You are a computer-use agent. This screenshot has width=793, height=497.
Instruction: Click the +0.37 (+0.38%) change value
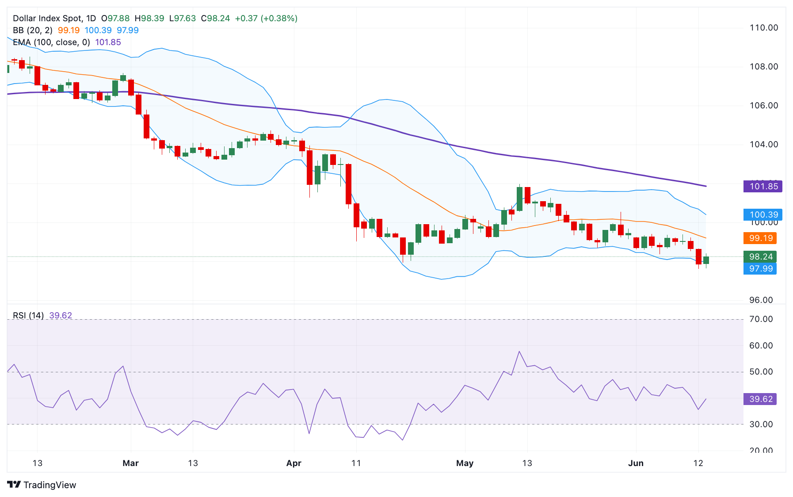pyautogui.click(x=266, y=18)
